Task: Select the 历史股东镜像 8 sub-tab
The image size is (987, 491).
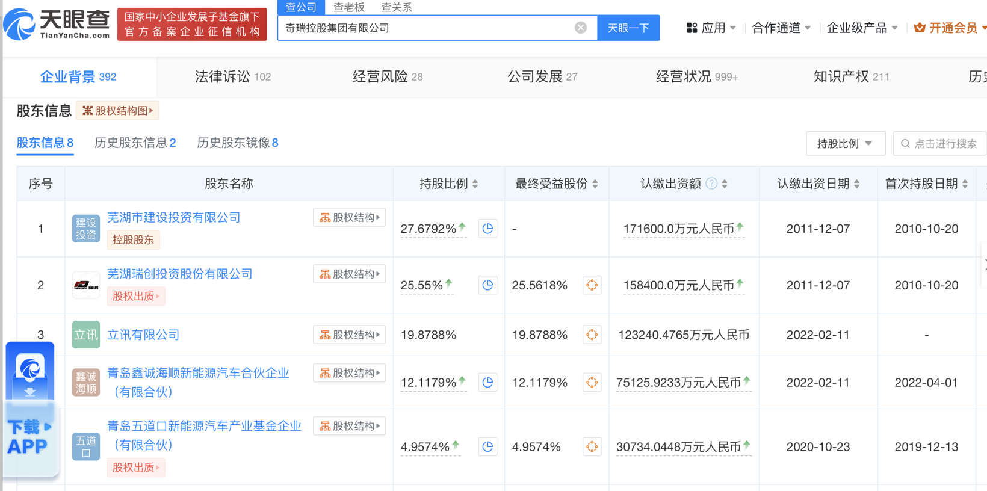Action: click(x=238, y=143)
